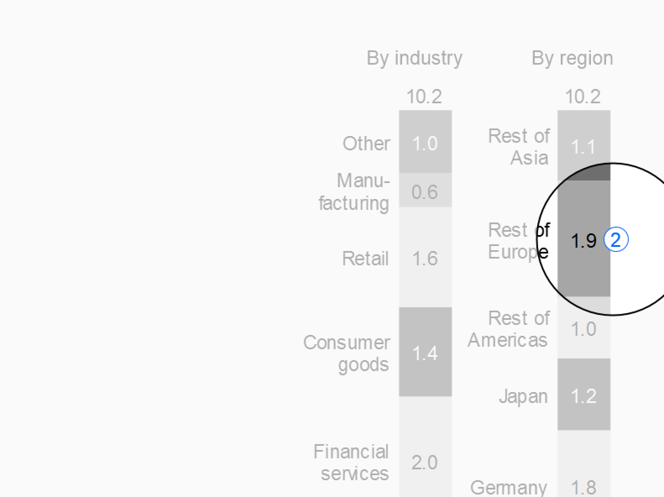Click the blue circled number 2 marker
This screenshot has height=497, width=664.
click(616, 240)
